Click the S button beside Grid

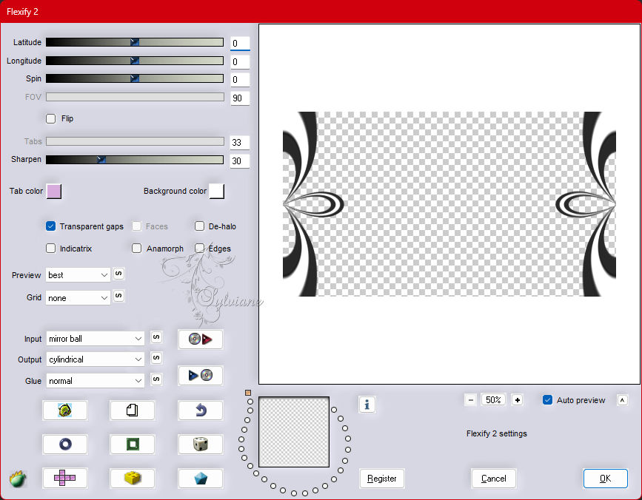(118, 296)
